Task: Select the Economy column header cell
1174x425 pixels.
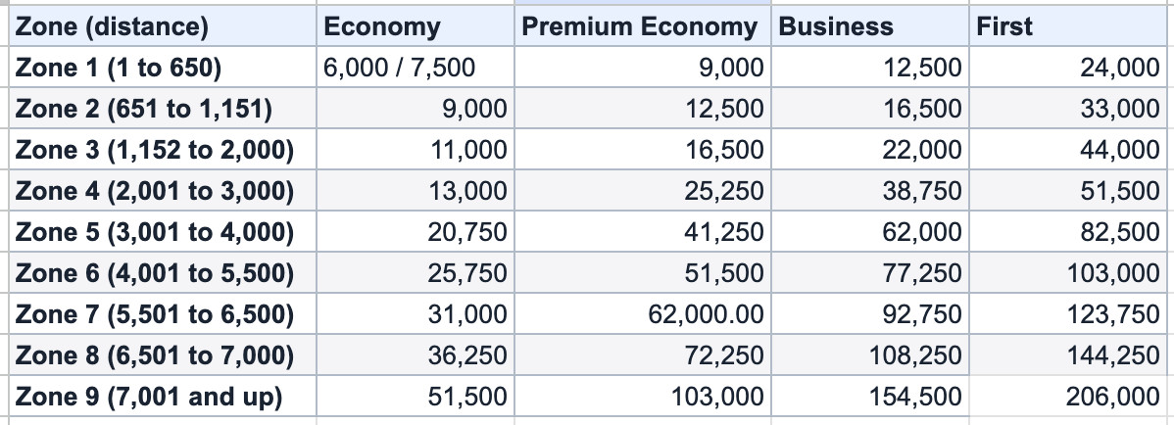Action: (x=416, y=25)
